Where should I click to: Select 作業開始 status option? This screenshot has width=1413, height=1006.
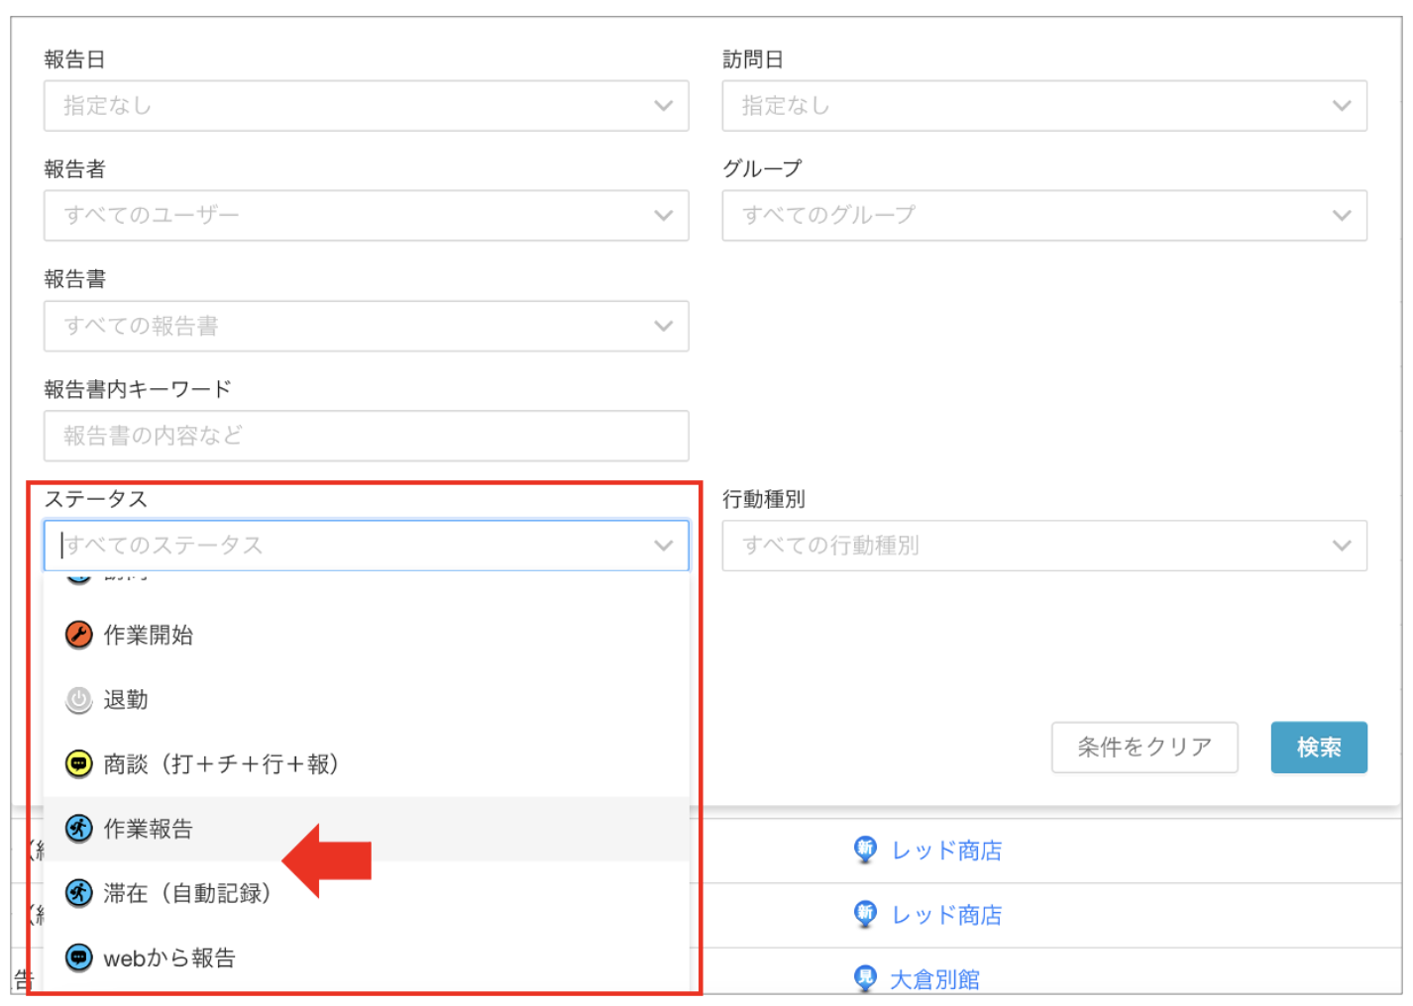click(366, 635)
